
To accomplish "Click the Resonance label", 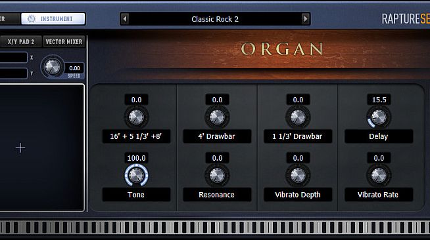I will 217,195.
